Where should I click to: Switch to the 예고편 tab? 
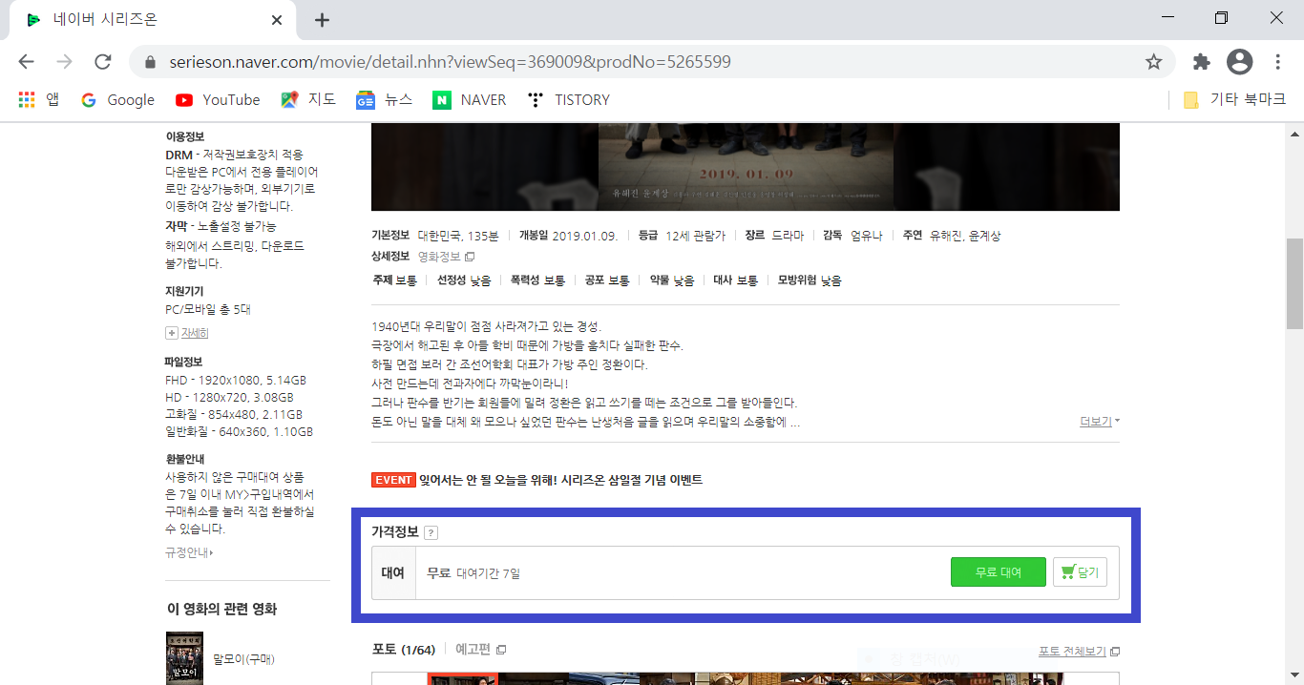click(x=480, y=650)
